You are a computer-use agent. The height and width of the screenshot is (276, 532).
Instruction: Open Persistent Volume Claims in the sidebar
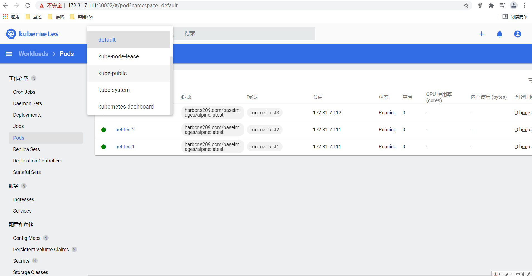(x=41, y=250)
